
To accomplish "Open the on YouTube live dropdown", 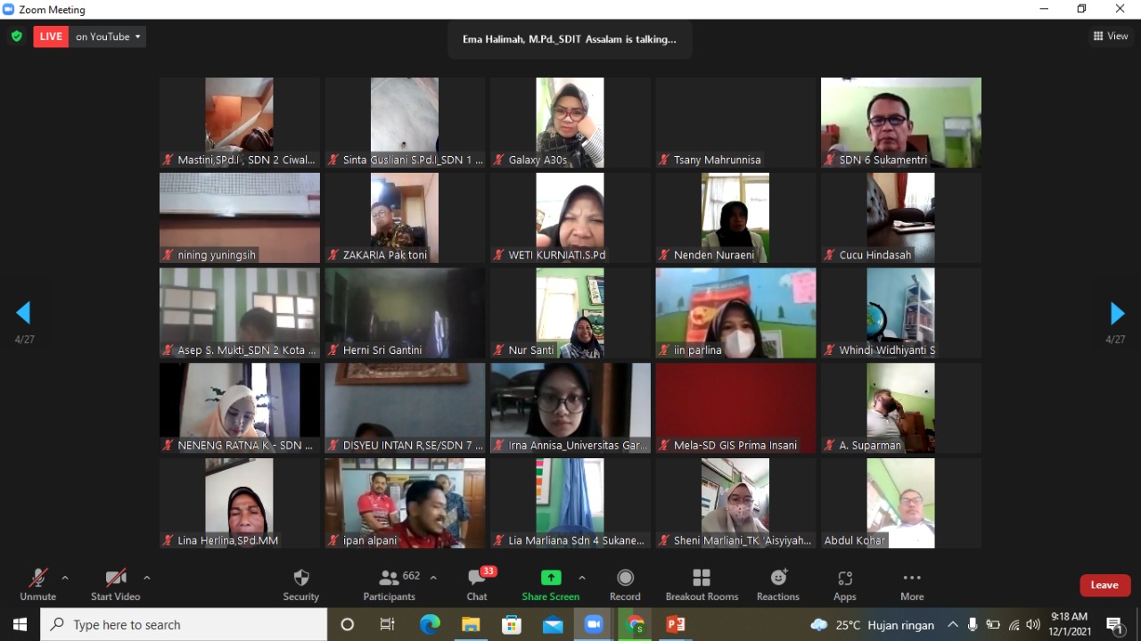I will pyautogui.click(x=108, y=37).
